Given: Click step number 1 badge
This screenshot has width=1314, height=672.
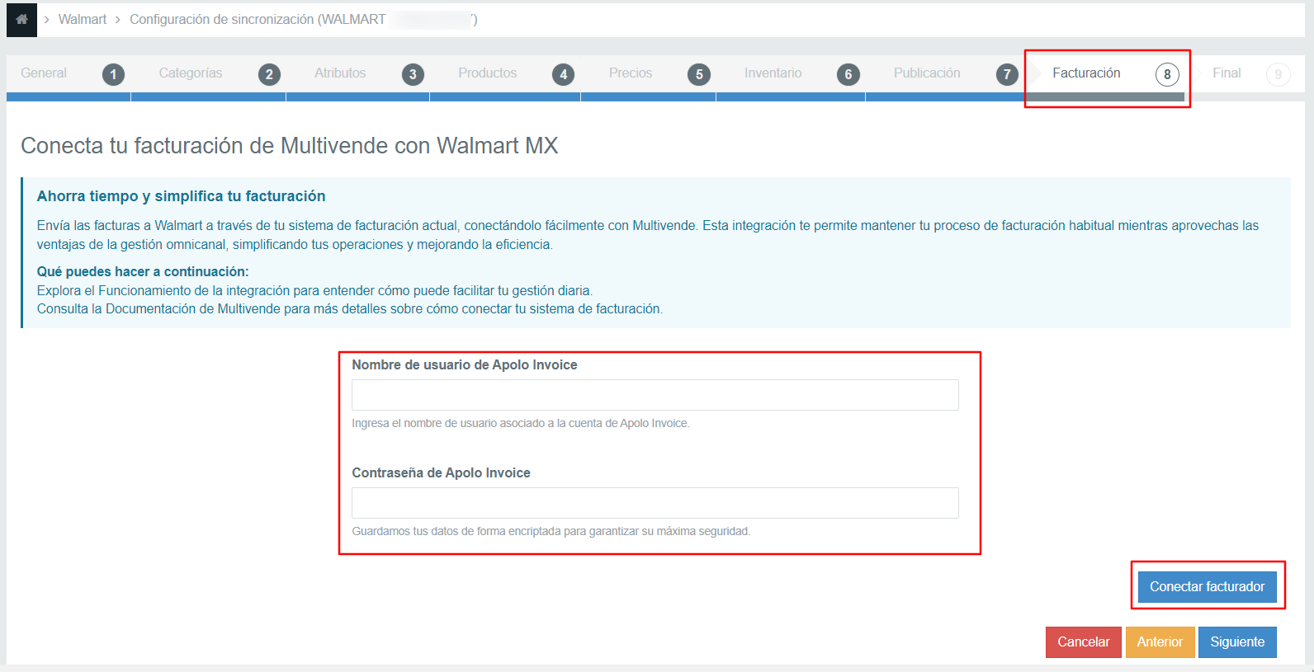Looking at the screenshot, I should pos(113,75).
